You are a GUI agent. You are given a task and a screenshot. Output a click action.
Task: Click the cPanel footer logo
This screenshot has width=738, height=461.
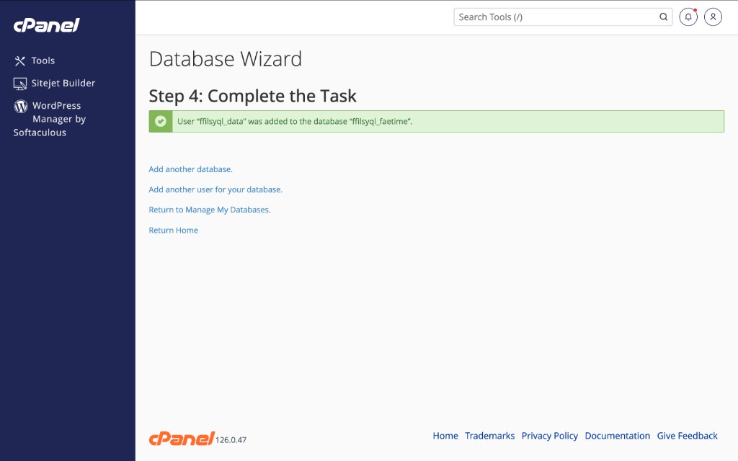coord(182,438)
